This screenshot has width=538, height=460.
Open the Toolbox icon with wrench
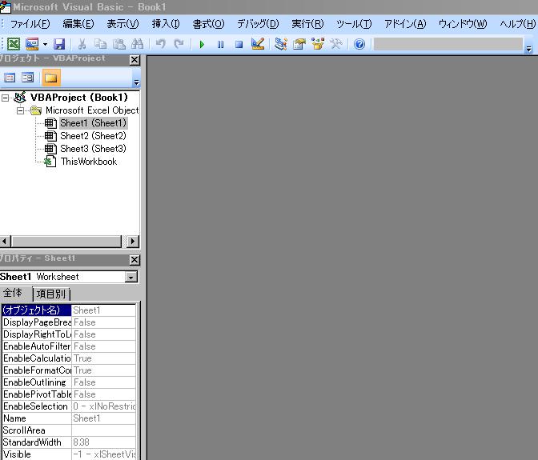[x=336, y=44]
